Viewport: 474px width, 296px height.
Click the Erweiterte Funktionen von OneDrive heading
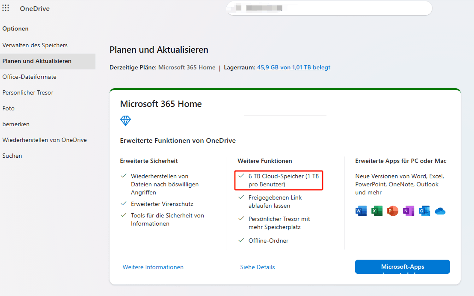click(x=178, y=141)
